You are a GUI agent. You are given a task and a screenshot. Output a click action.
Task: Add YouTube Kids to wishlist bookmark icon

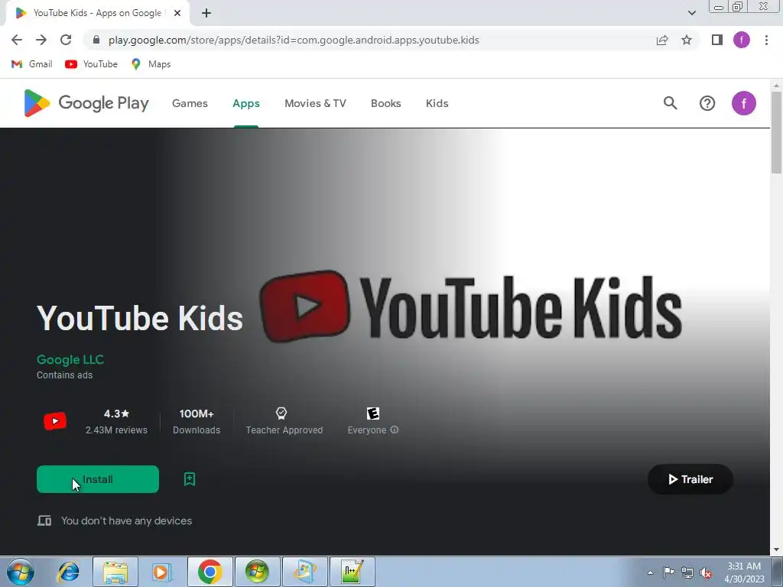(x=190, y=479)
